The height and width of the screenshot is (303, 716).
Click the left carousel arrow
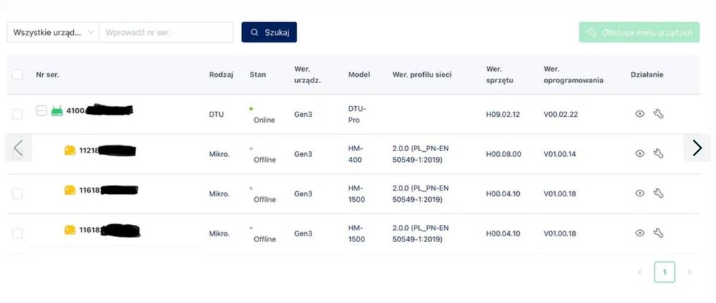(x=19, y=148)
